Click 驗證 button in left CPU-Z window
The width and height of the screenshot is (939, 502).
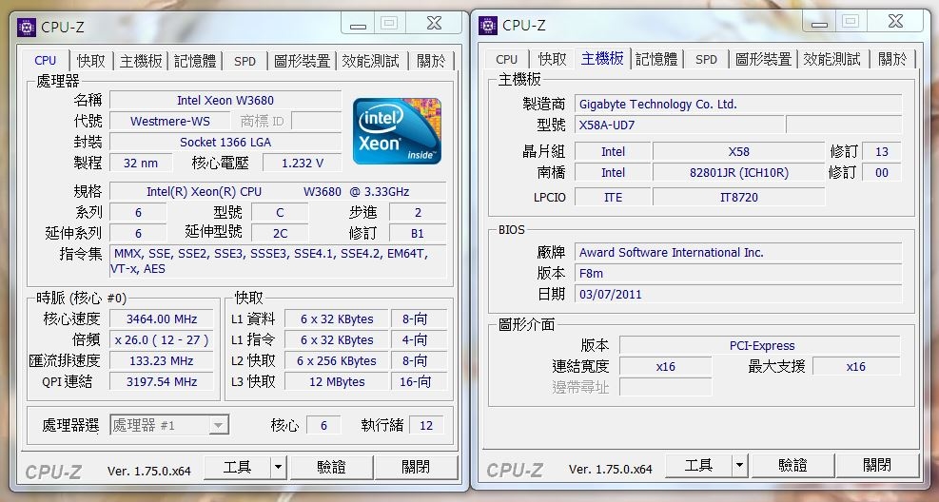(332, 467)
